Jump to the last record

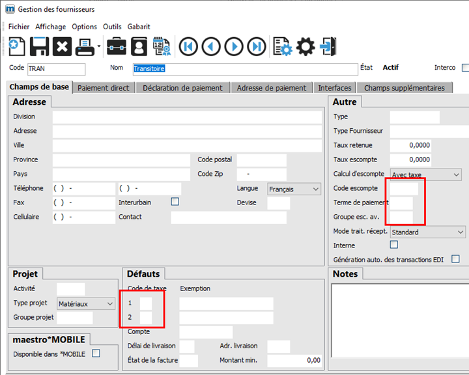pos(257,46)
